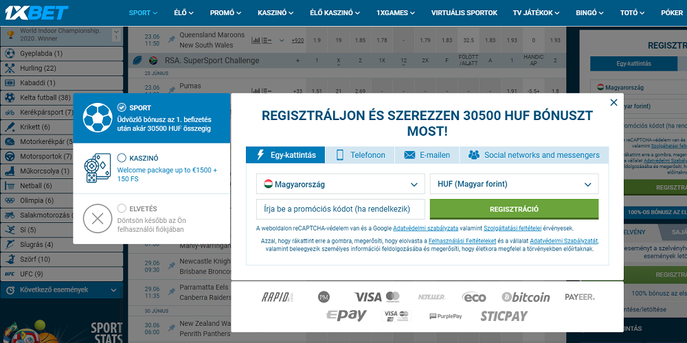
Task: Switch to the E-mailen registration tab
Action: 427,155
